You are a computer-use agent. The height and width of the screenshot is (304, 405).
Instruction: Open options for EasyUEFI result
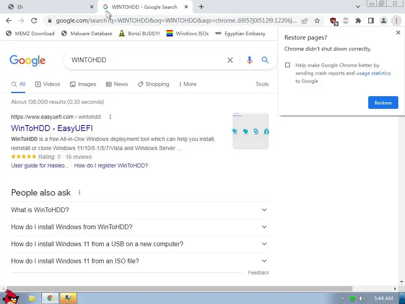click(110, 117)
